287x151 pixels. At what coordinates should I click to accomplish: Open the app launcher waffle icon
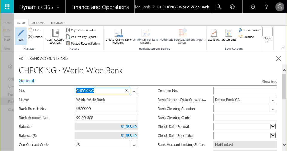click(x=7, y=7)
